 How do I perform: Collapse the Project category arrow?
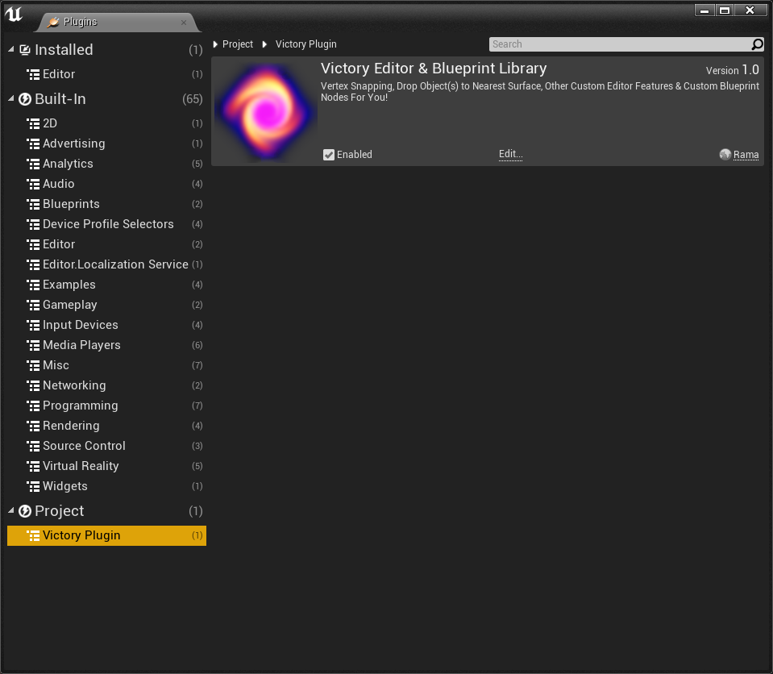coord(10,511)
